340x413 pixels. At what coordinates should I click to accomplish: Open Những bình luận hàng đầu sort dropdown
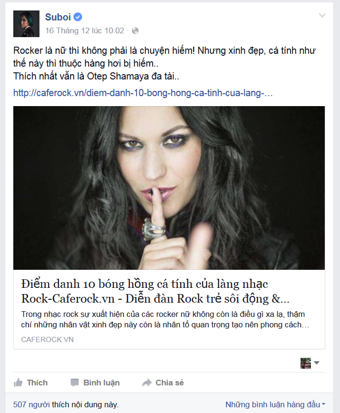pyautogui.click(x=275, y=404)
